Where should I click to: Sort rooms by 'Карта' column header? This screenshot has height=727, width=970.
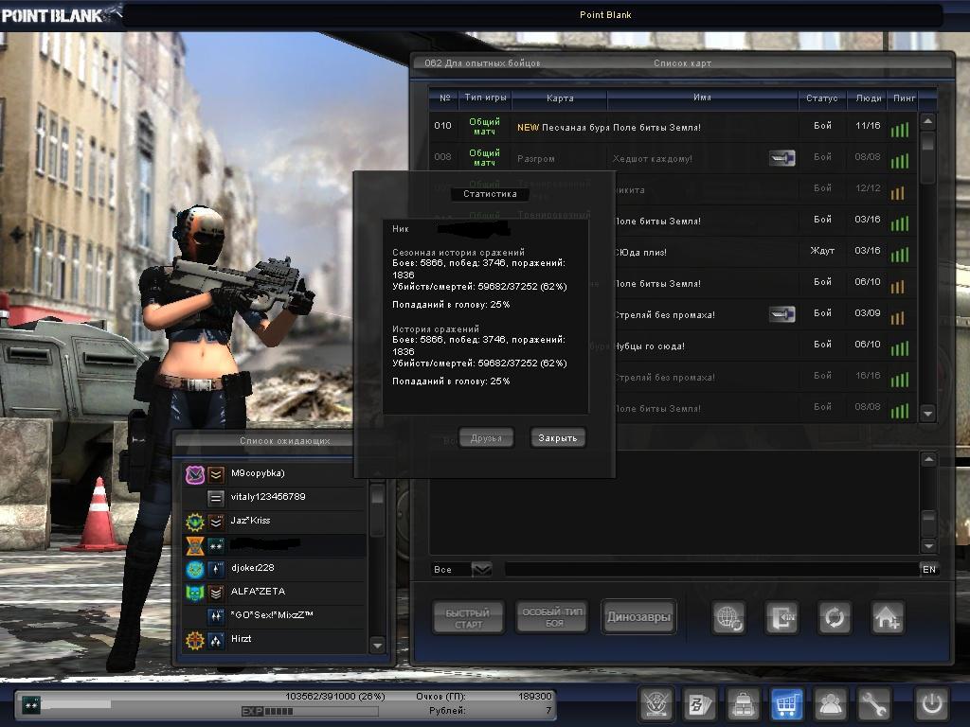pos(560,98)
